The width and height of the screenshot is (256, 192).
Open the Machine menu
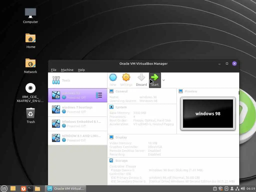point(67,70)
